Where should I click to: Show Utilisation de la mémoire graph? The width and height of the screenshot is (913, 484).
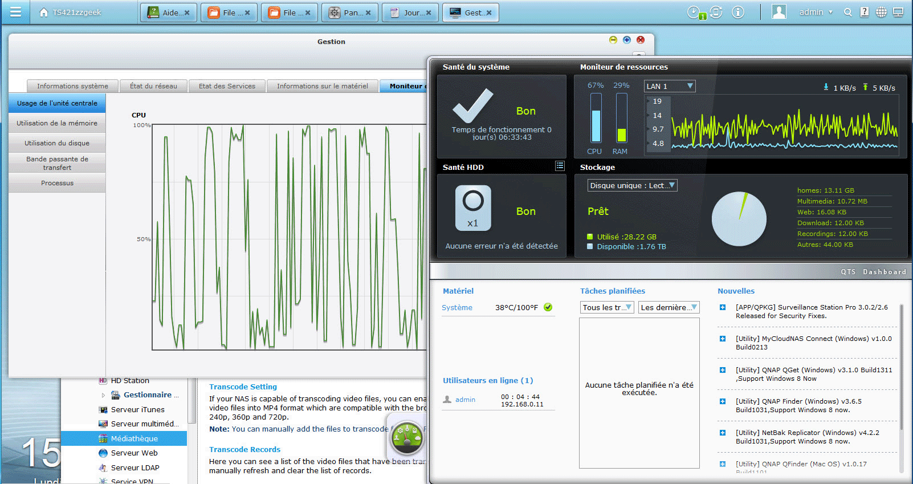click(57, 123)
